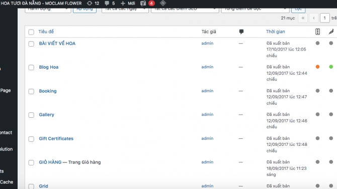Click the grey readability dot for BÀI VIẾT VỀ HOA
This screenshot has height=189, width=337.
(331, 43)
